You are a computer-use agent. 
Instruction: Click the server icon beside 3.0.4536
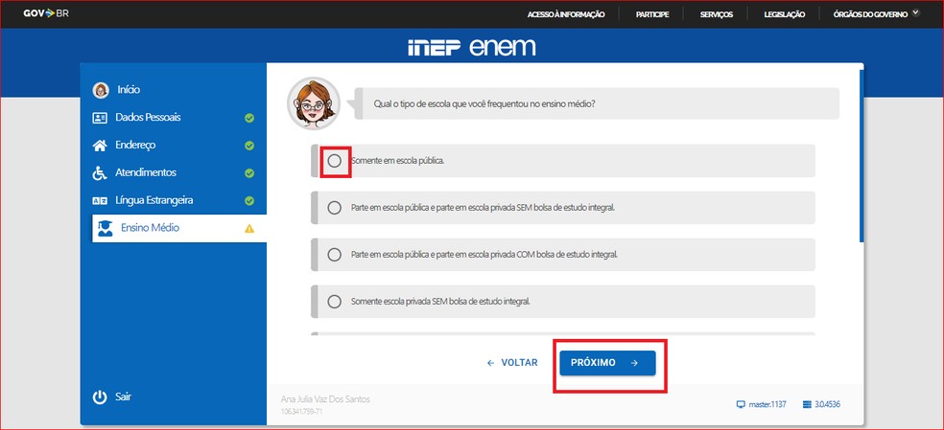(808, 404)
